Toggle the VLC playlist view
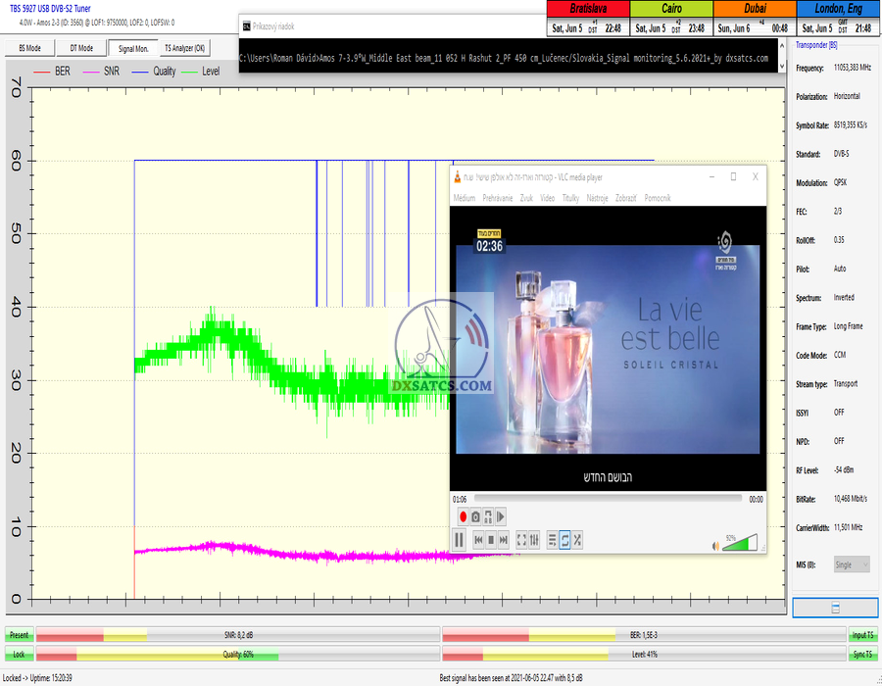This screenshot has width=882, height=686. coord(552,539)
